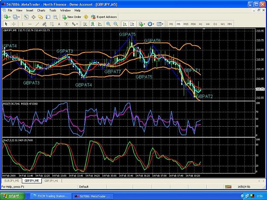
Task: Zoom in on the chart
Action: pos(109,24)
